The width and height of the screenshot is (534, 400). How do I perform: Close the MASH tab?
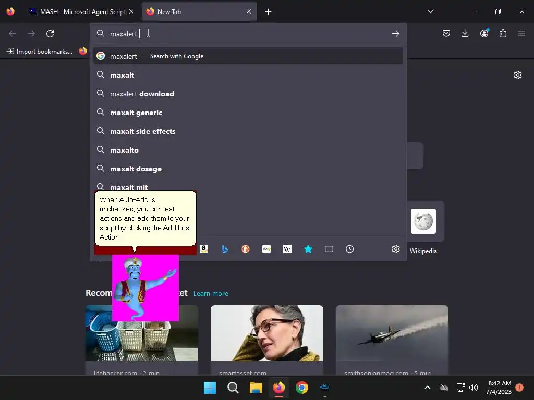(x=131, y=11)
